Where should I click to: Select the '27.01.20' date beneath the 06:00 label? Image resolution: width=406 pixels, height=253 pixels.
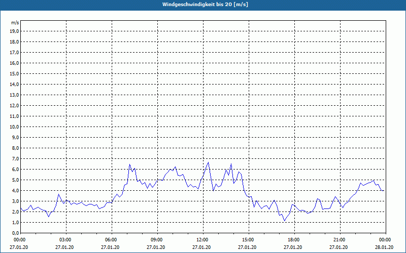point(110,247)
